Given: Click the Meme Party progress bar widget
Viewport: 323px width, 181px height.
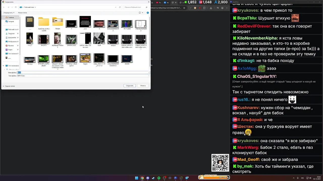Looking at the screenshot, I should pos(214,177).
